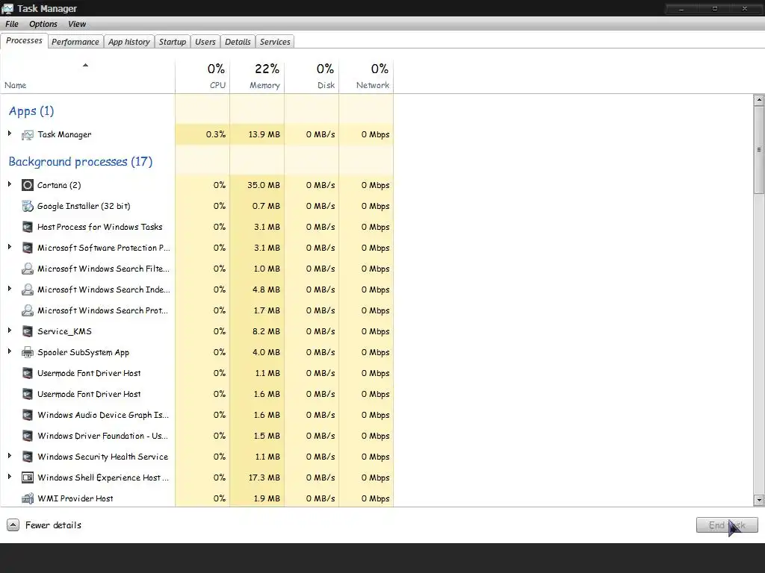Click the Microsoft Software Protection icon
The height and width of the screenshot is (573, 765).
[x=28, y=248]
